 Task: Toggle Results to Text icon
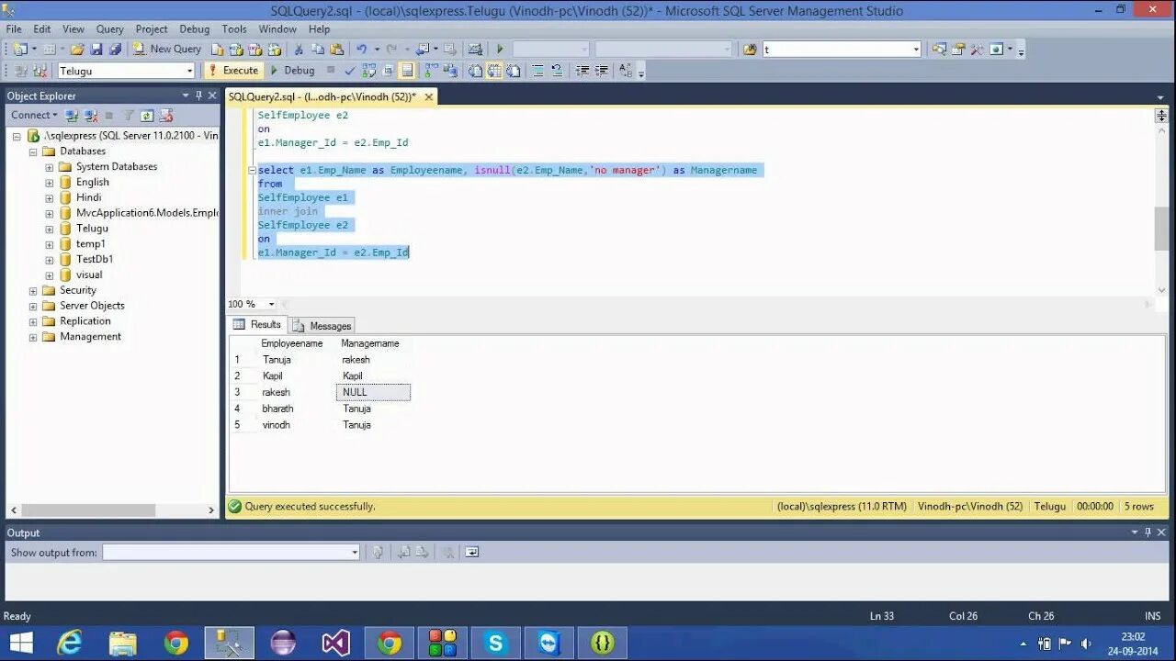point(474,71)
